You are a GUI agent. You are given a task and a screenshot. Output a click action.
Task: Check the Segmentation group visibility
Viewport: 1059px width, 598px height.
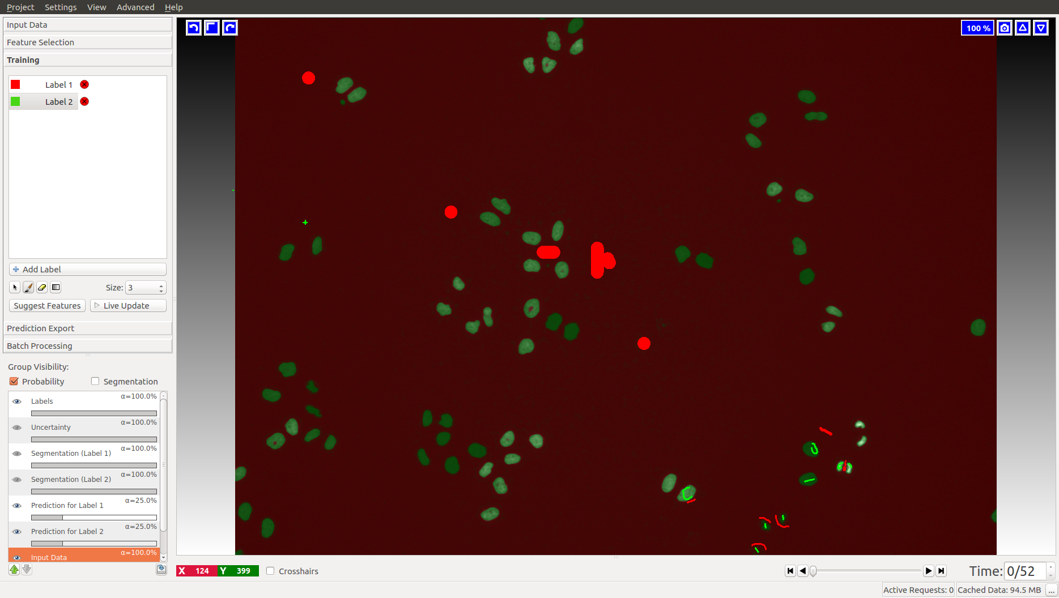click(95, 382)
